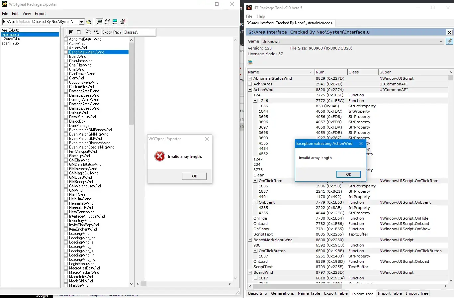454x298 pixels.
Task: Click the deselect-all empty box icon
Action: click(x=79, y=32)
